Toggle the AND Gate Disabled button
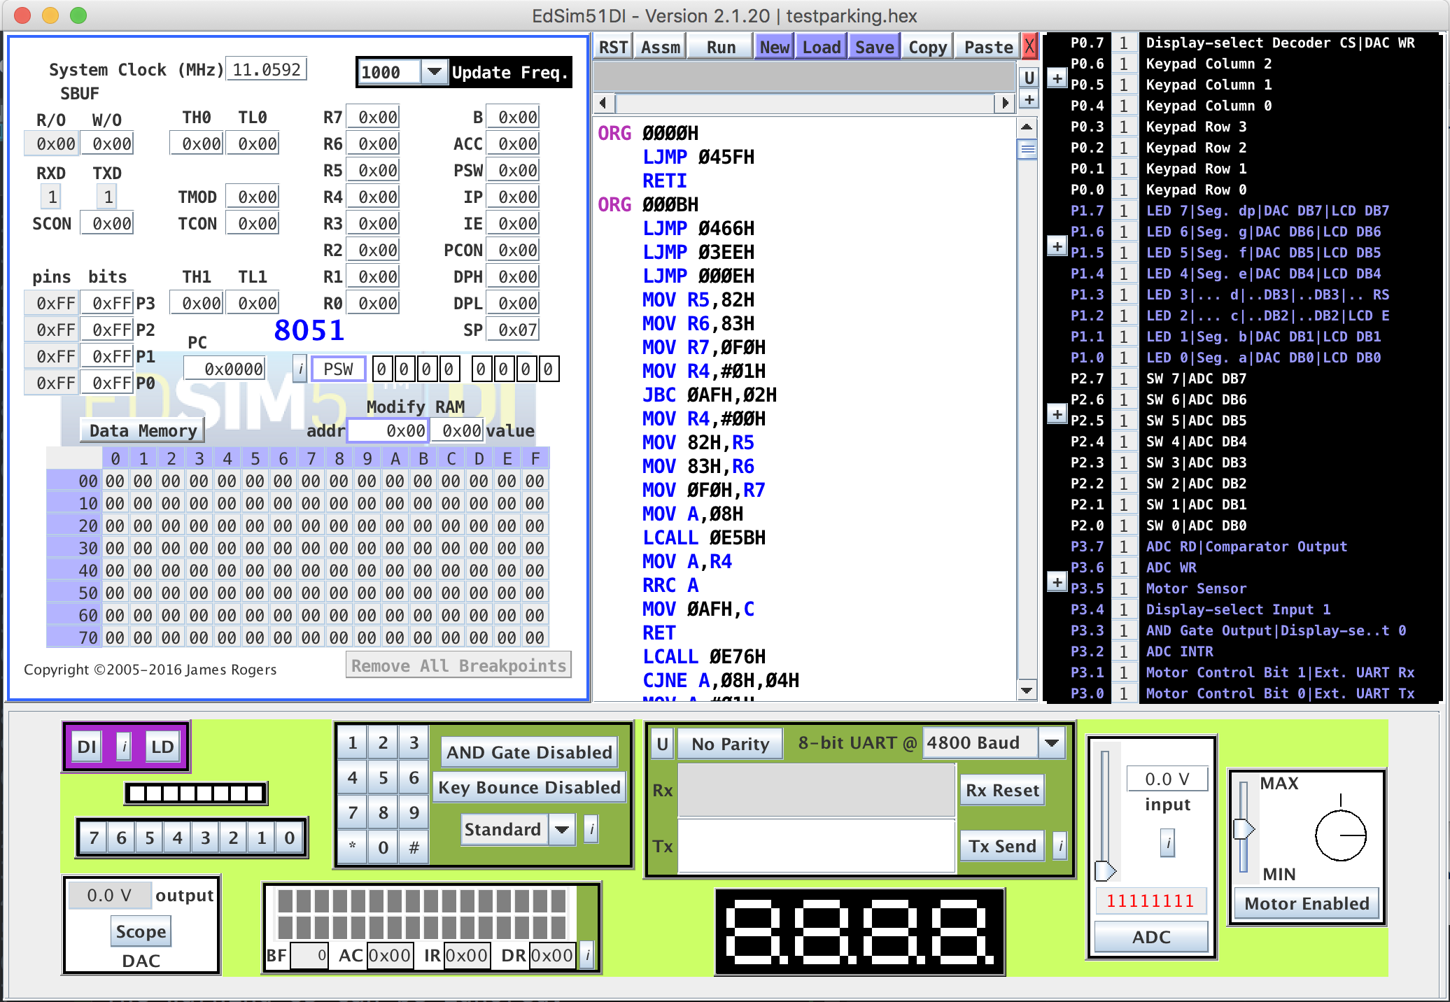 click(x=529, y=752)
